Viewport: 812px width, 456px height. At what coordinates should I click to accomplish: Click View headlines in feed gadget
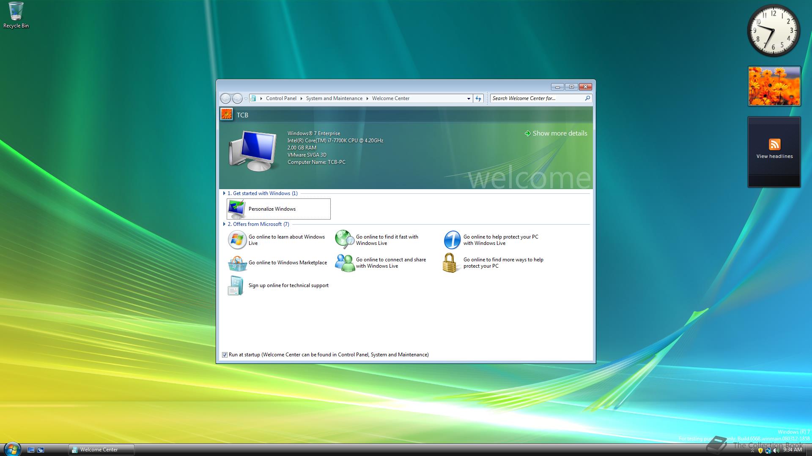pos(774,156)
